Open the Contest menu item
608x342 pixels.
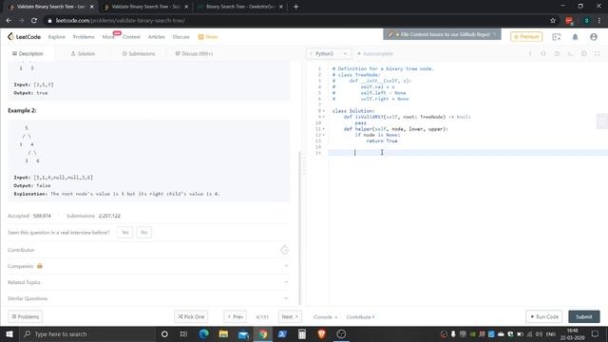[131, 37]
